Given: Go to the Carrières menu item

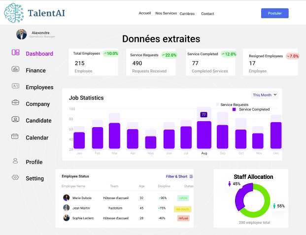Looking at the screenshot, I should coord(187,14).
